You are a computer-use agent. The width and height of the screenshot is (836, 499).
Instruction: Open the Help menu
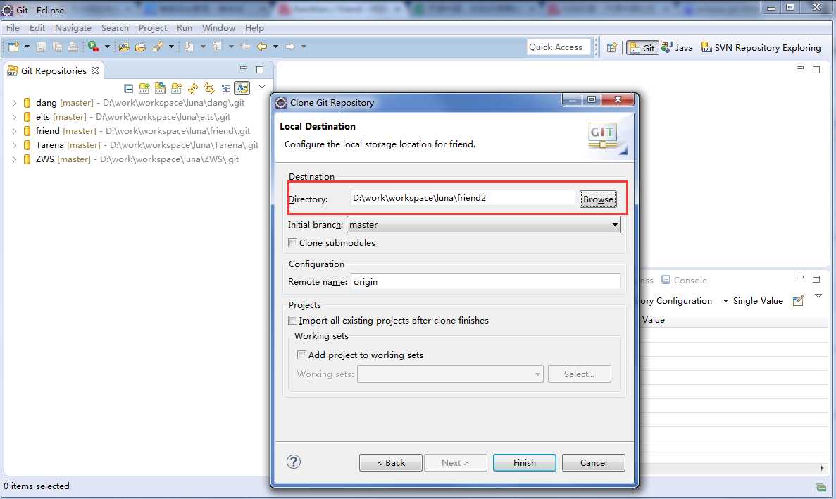[254, 28]
